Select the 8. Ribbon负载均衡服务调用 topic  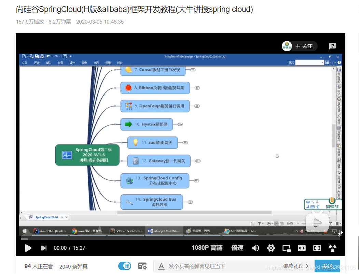(155, 88)
